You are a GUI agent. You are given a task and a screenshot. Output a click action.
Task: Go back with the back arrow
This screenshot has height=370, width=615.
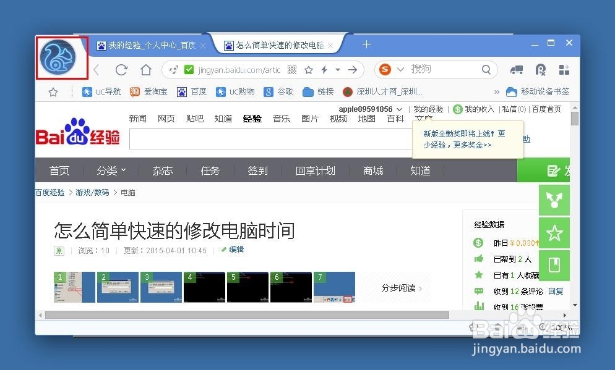click(x=97, y=70)
